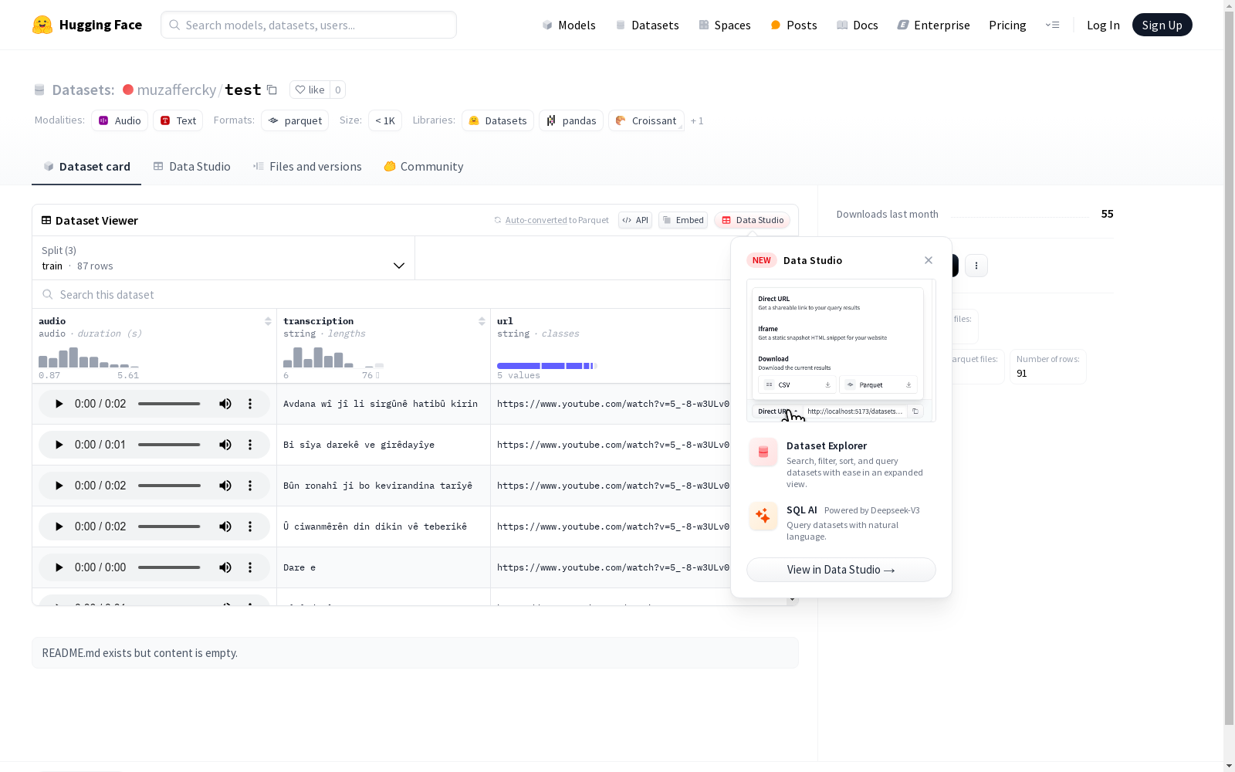1235x772 pixels.
Task: Click the Data Studio preview thumbnail
Action: 841,350
